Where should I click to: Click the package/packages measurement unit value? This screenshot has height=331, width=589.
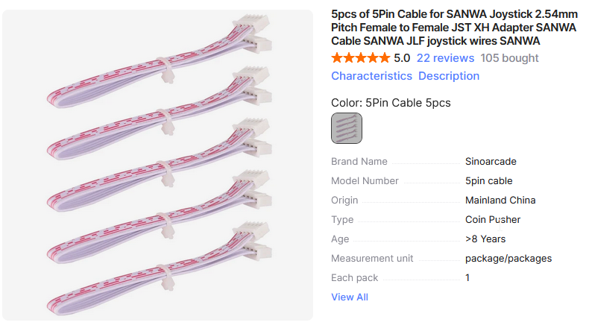coord(508,258)
